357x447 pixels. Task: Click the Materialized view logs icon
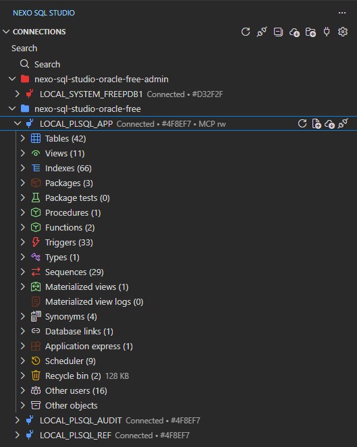(x=36, y=301)
